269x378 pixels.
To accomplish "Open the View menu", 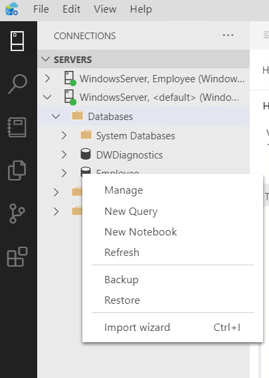I will pos(105,9).
